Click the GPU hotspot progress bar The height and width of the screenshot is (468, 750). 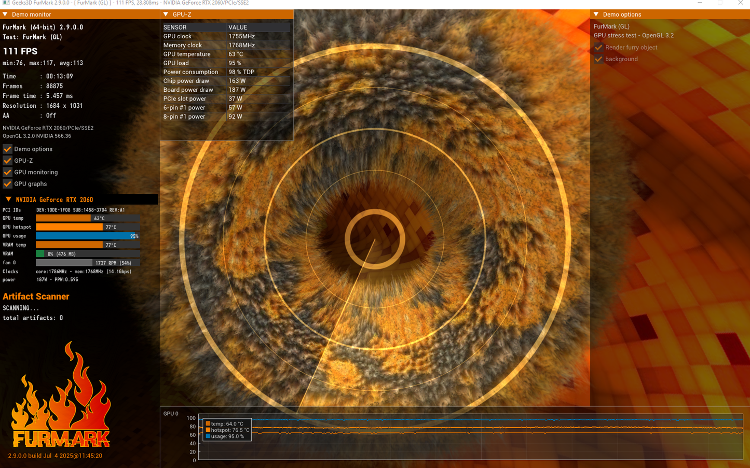(88, 227)
